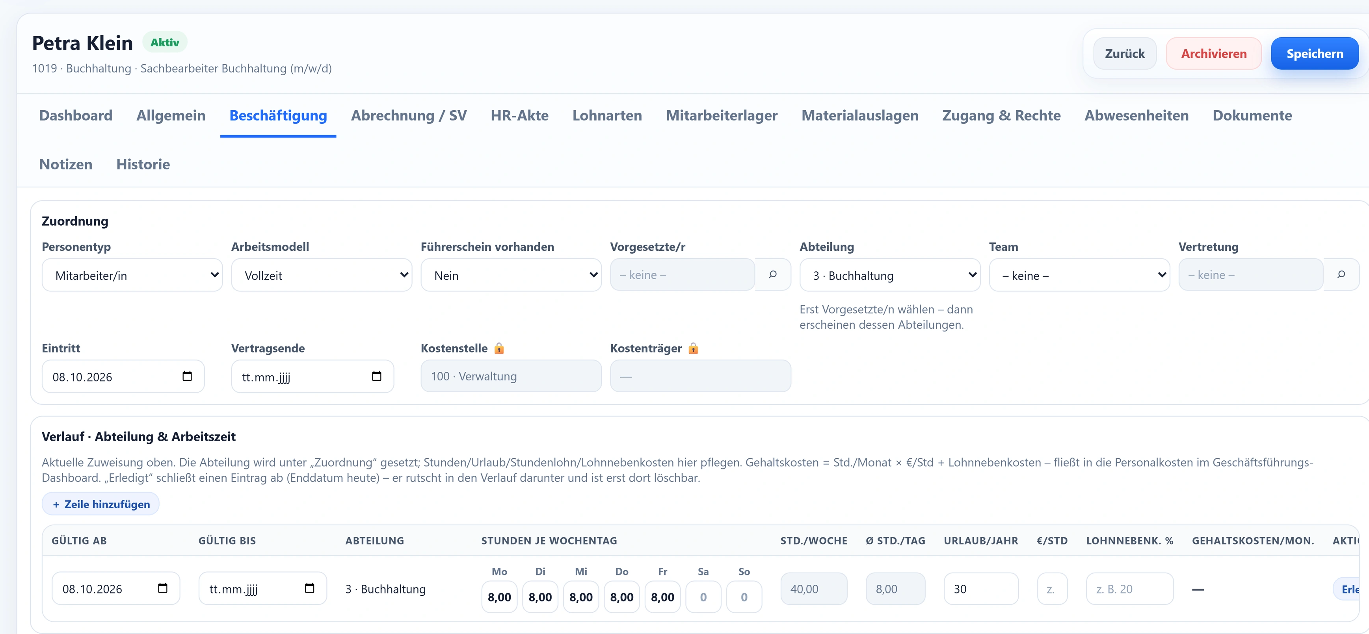Screen dimensions: 1369x634
Task: Click Lohnnebenk. % input field
Action: pyautogui.click(x=1130, y=588)
